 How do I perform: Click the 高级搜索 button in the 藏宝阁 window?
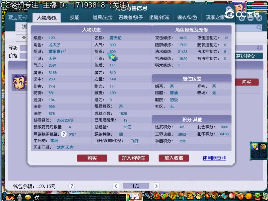click(x=249, y=56)
